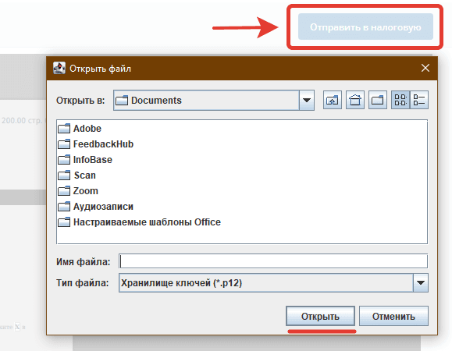
Task: Select the Zoom folder
Action: tap(78, 190)
